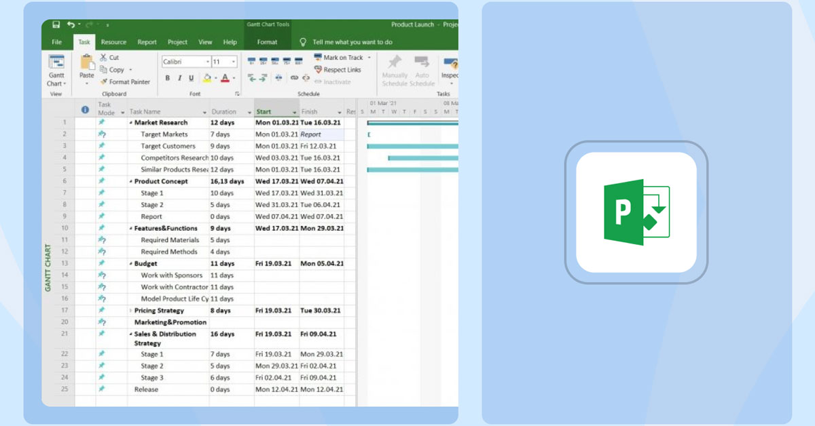The width and height of the screenshot is (815, 426).
Task: Toggle italic text formatting
Action: pos(179,79)
